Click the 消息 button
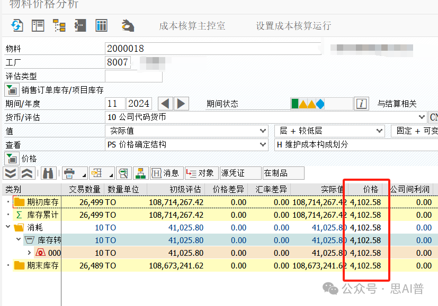The height and width of the screenshot is (306, 438). pyautogui.click(x=166, y=173)
